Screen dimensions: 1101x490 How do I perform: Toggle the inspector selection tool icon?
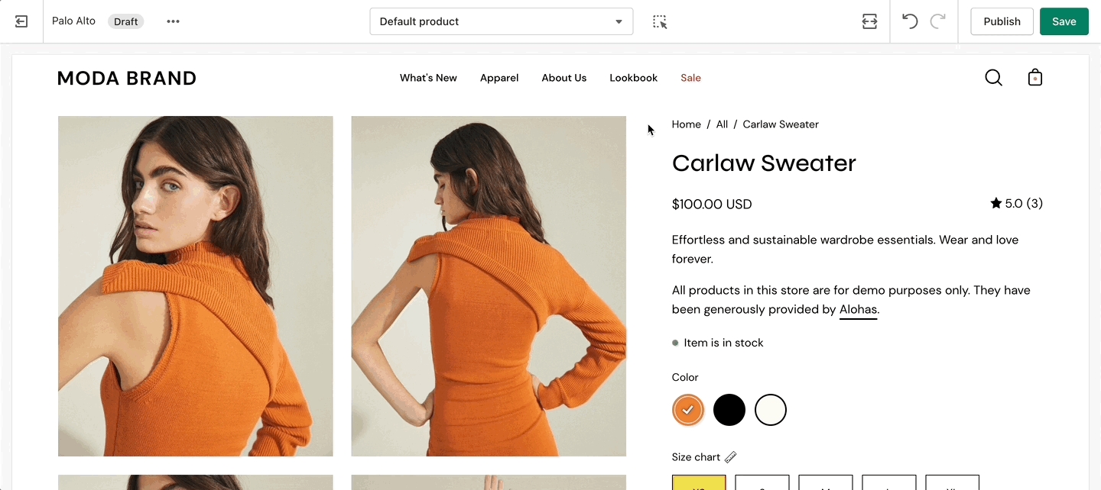click(x=660, y=21)
